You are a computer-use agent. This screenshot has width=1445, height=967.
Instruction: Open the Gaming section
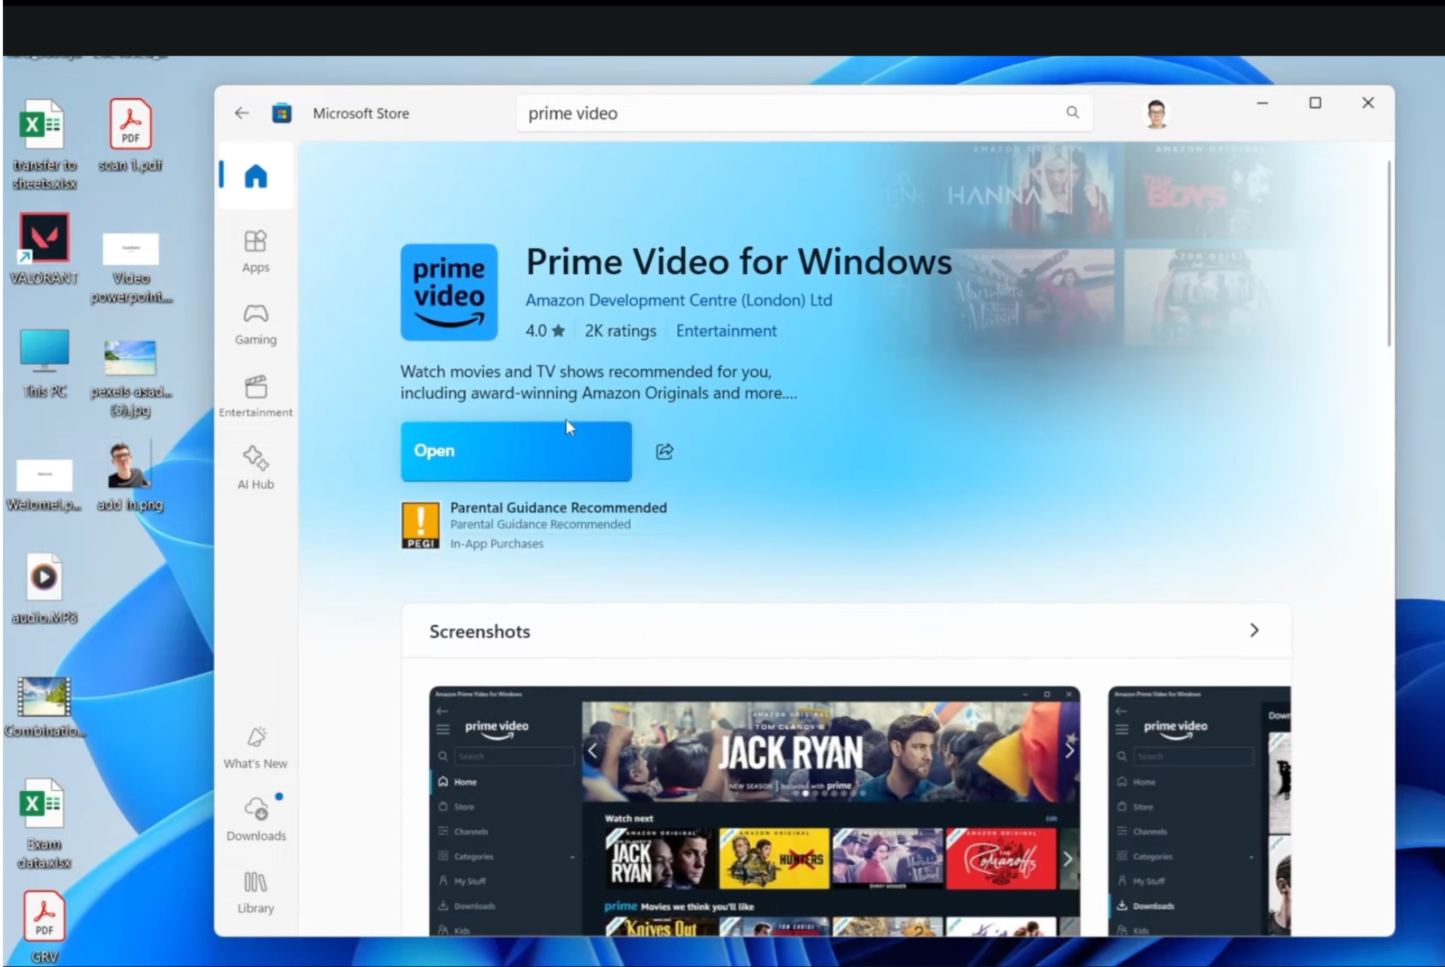point(256,324)
